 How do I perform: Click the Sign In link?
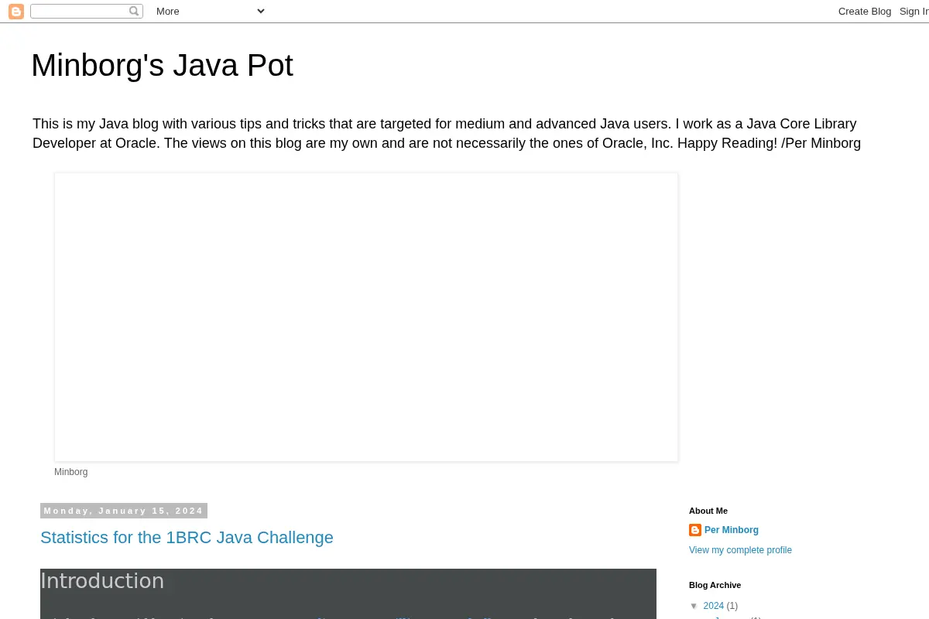914,12
